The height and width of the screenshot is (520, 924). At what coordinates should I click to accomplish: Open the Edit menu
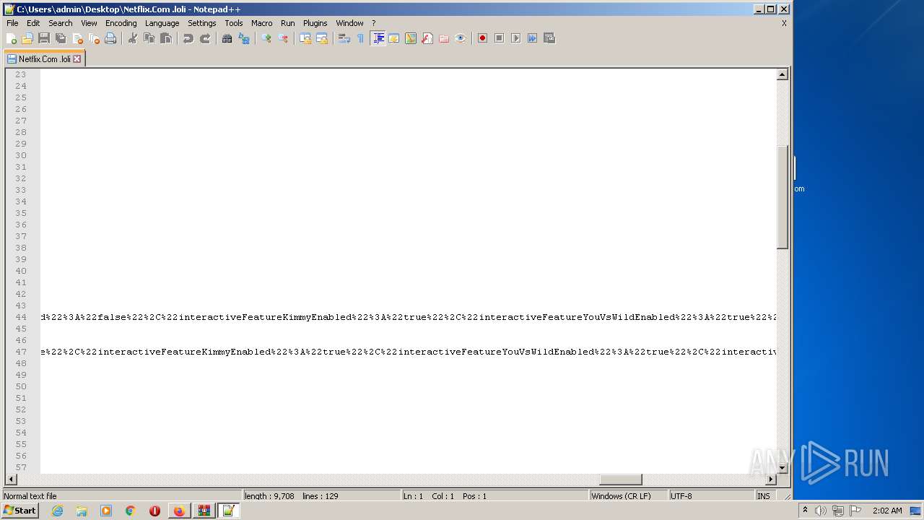coord(33,23)
